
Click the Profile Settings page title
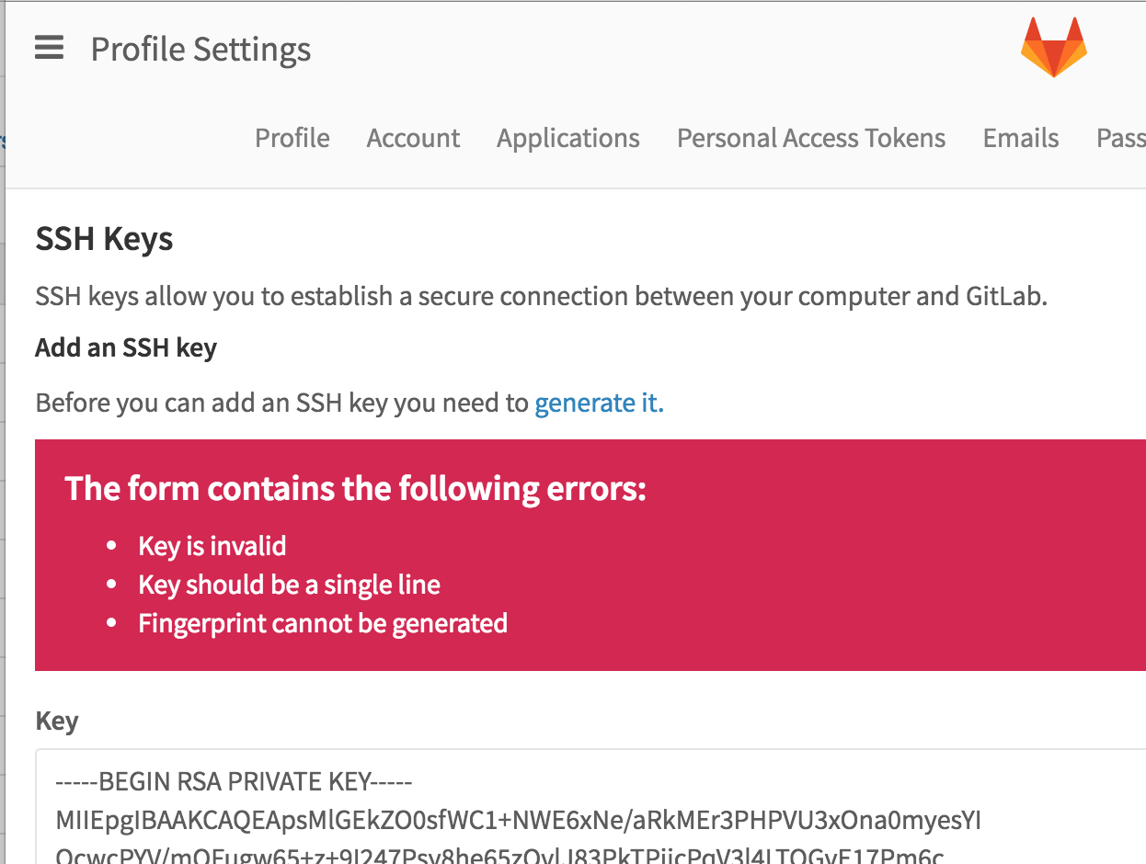[201, 50]
